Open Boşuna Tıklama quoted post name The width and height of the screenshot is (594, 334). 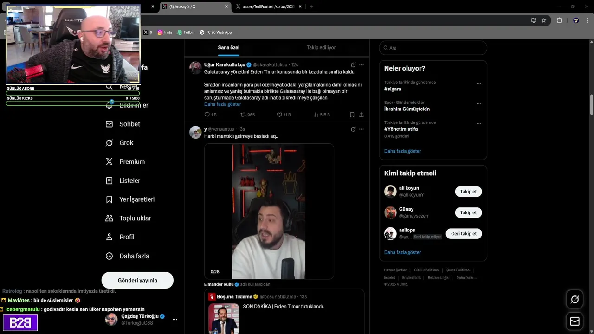234,297
